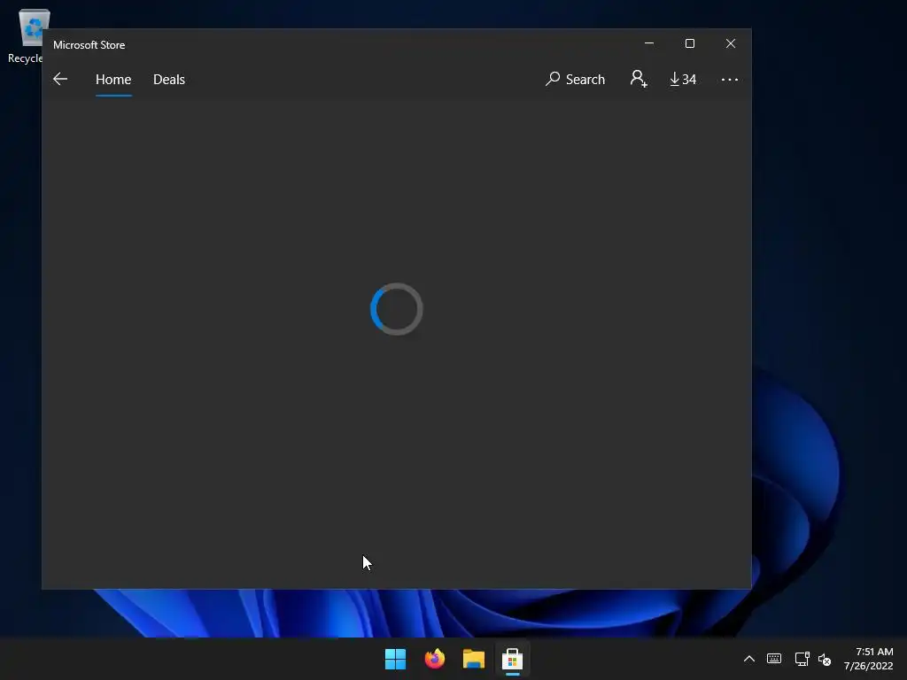Open the See more ellipsis menu

point(730,79)
